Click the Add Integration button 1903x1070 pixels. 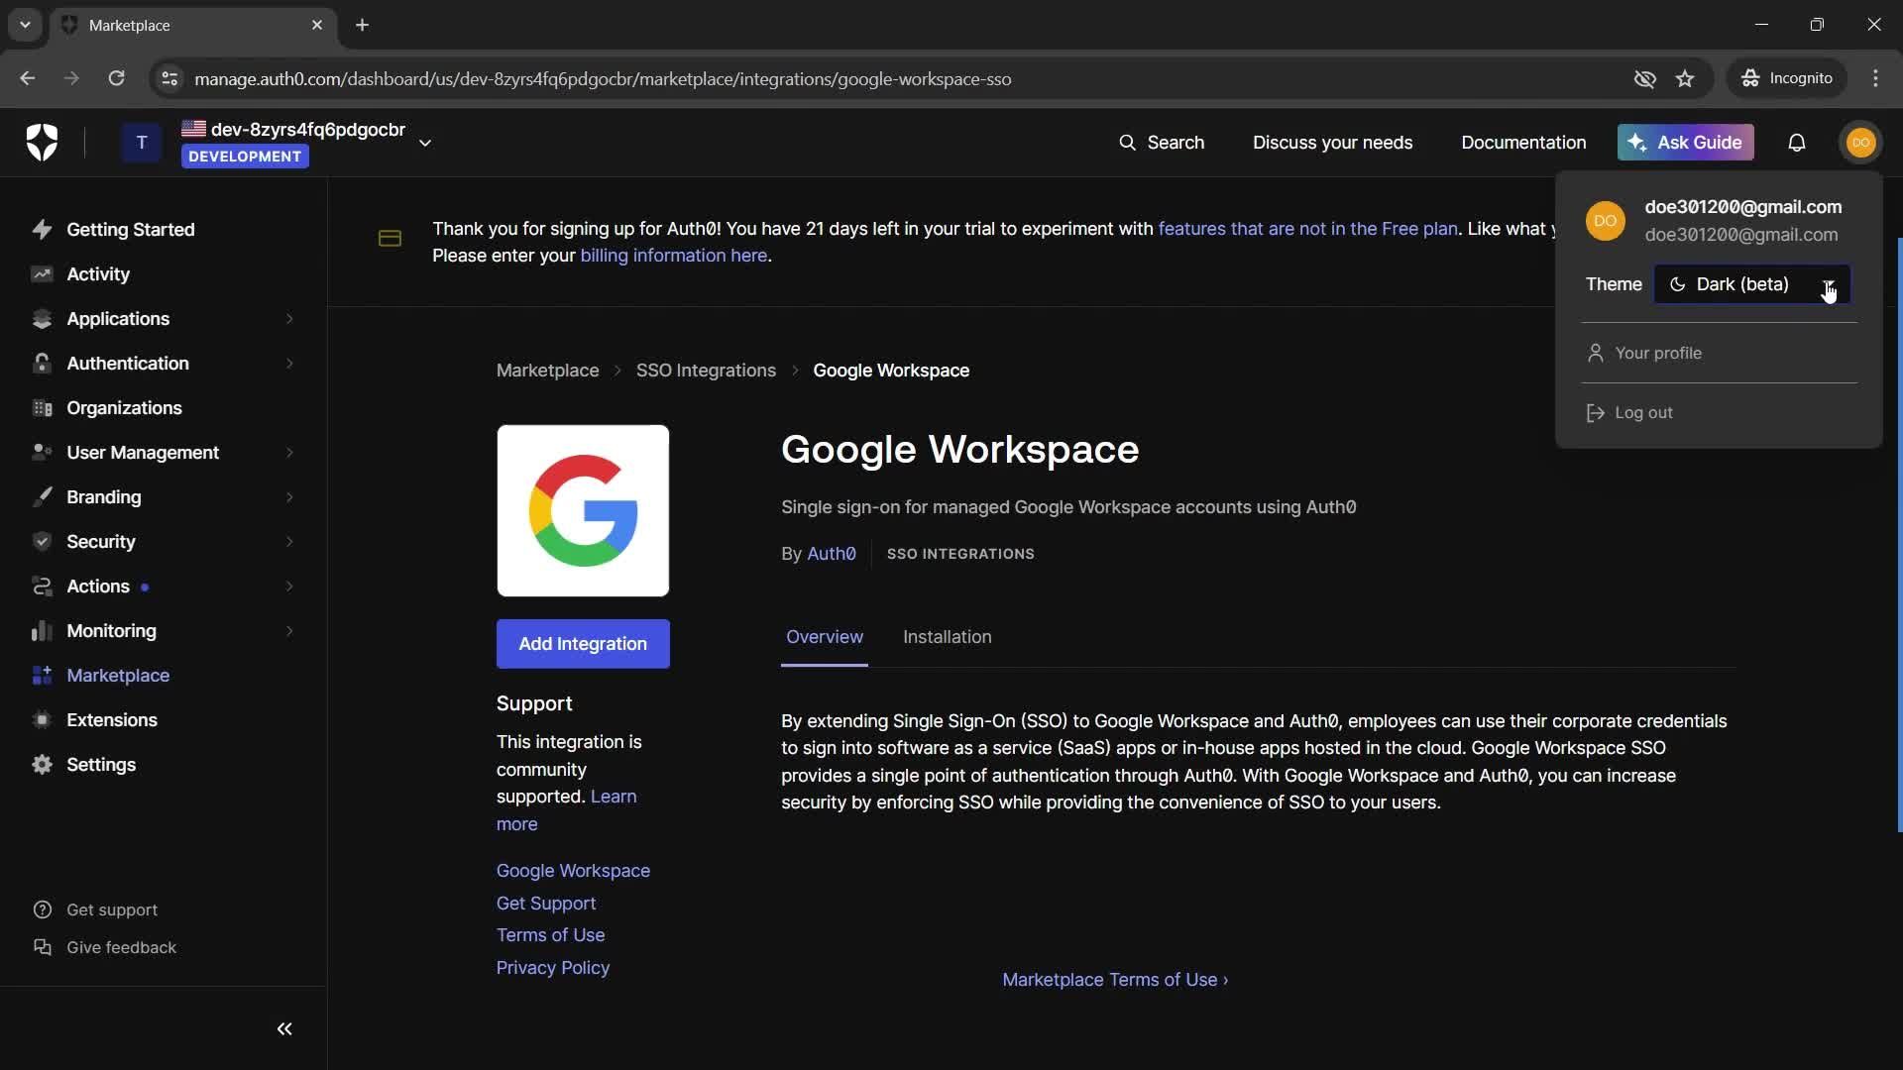tap(583, 644)
